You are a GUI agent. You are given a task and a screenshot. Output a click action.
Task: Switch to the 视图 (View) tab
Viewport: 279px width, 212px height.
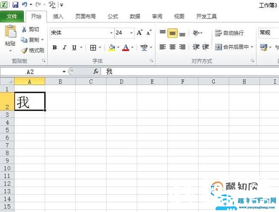[179, 16]
